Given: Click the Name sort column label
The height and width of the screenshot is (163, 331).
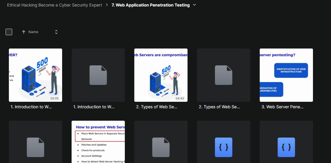Looking at the screenshot, I should click(x=33, y=32).
